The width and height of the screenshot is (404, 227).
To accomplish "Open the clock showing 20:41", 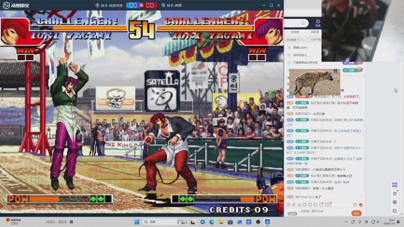I will 390,221.
